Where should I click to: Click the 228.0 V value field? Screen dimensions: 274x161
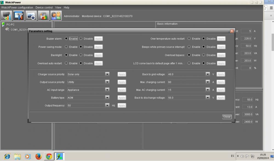[246, 38]
